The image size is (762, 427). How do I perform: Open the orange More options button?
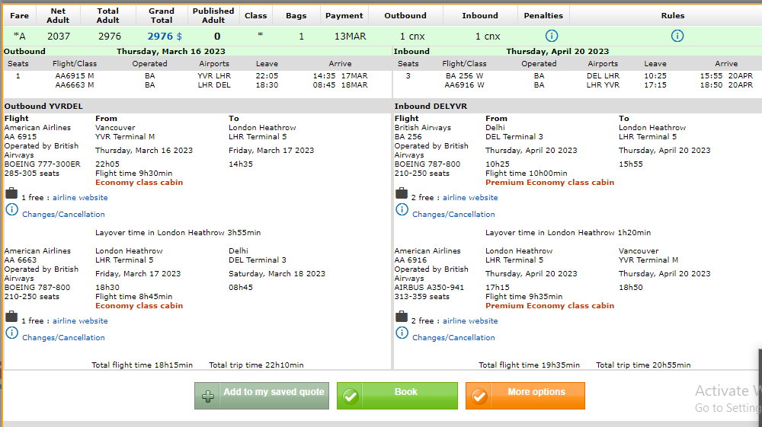(x=525, y=395)
